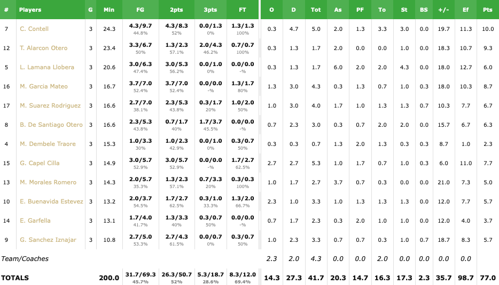
Task: Open G. Capel Cilla player page
Action: coord(40,163)
